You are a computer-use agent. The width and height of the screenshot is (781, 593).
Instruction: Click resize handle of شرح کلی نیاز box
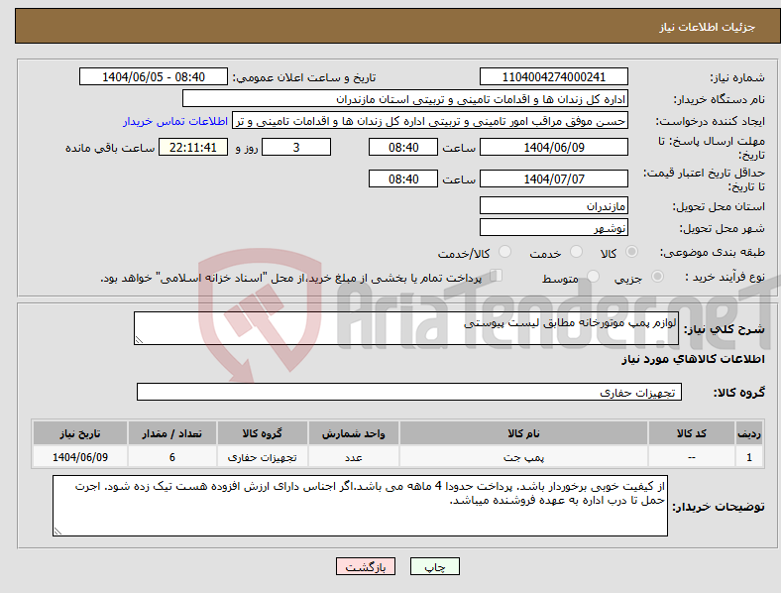pos(139,340)
